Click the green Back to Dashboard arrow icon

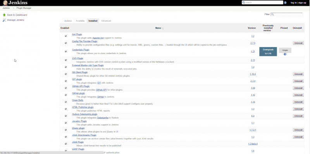click(x=4, y=15)
